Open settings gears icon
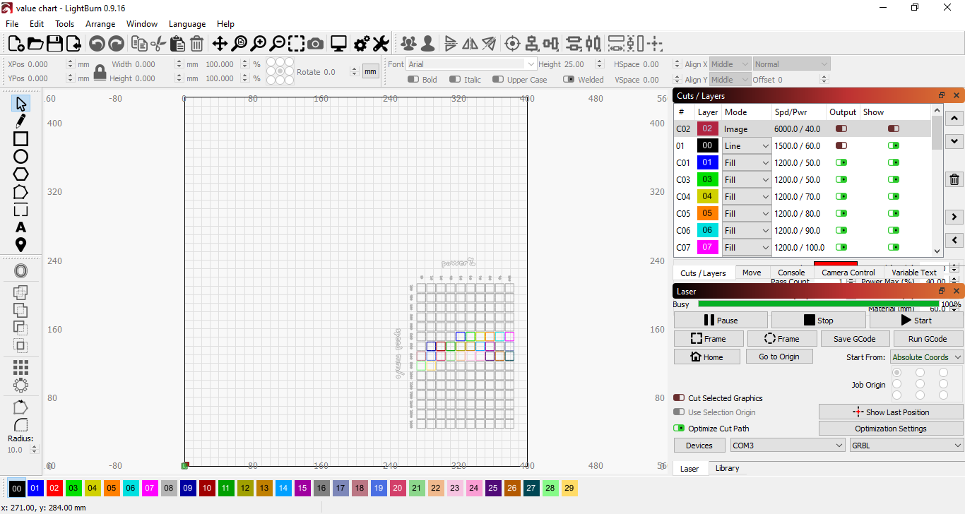The image size is (965, 514). 362,44
